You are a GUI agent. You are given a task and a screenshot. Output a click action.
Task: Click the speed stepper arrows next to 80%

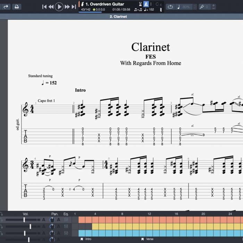(195, 7)
